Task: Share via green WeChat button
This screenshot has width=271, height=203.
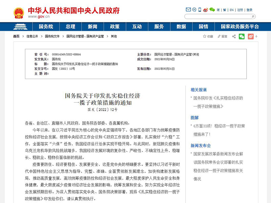Action: coord(242,36)
